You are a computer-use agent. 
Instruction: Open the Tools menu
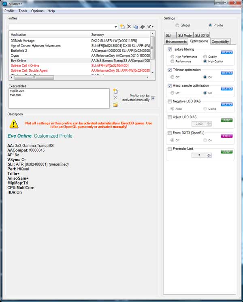23,11
